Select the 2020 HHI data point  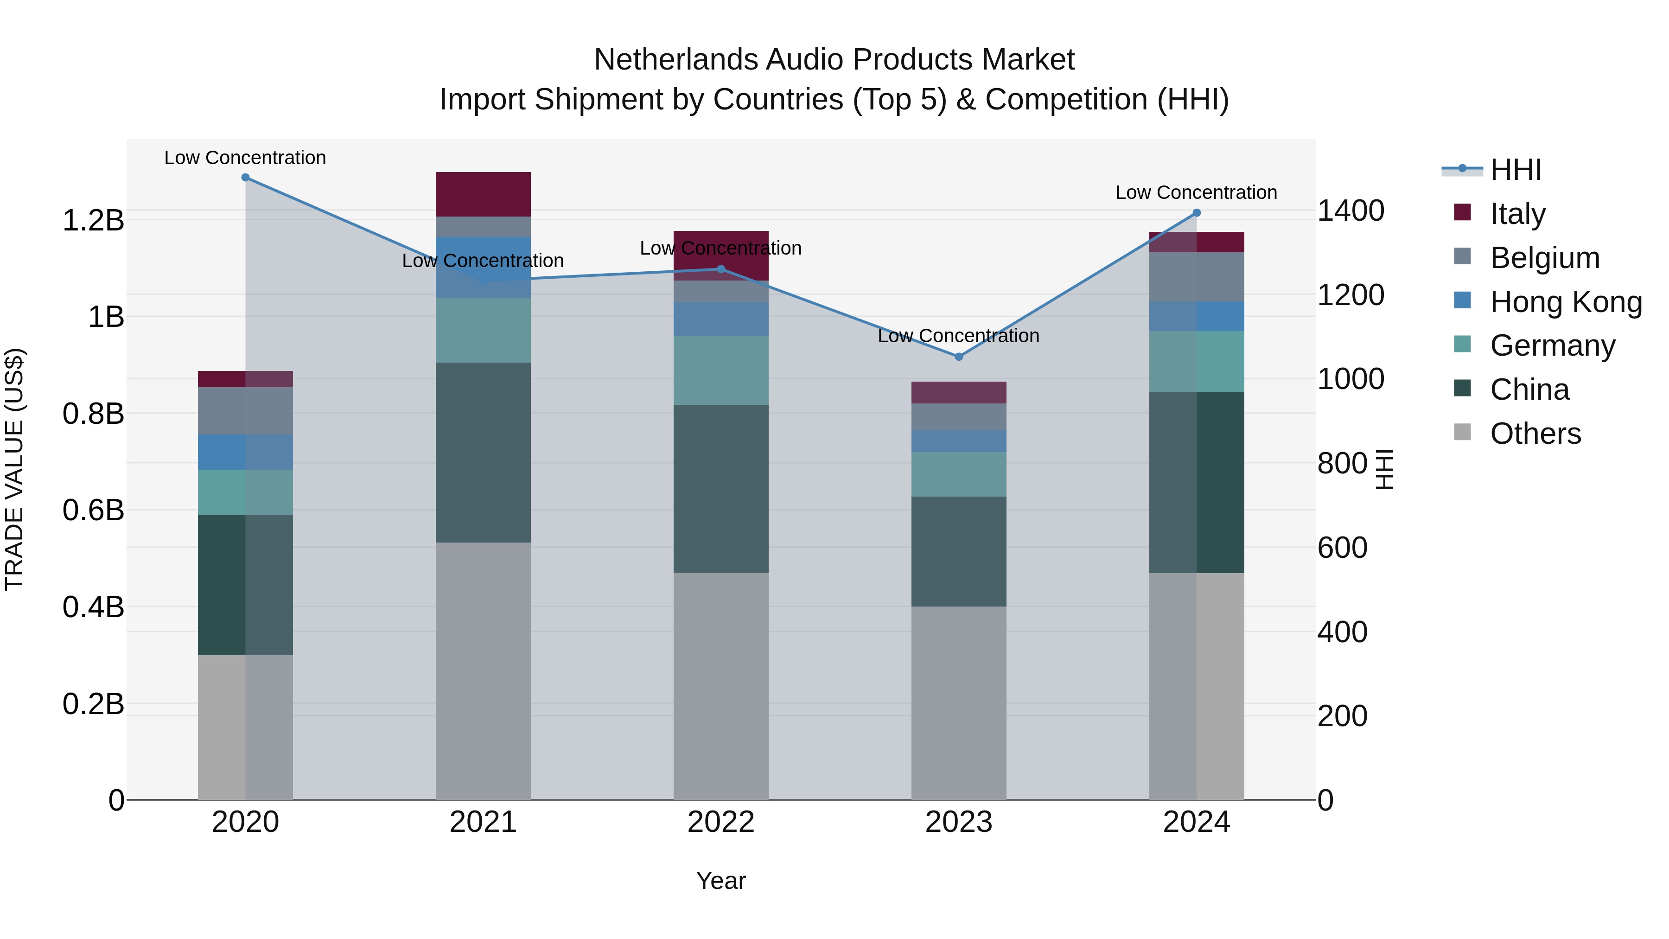[x=245, y=178]
